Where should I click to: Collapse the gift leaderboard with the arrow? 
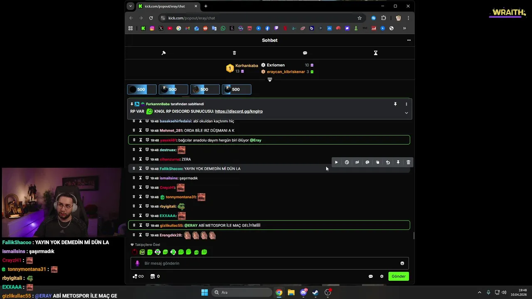pos(270,79)
